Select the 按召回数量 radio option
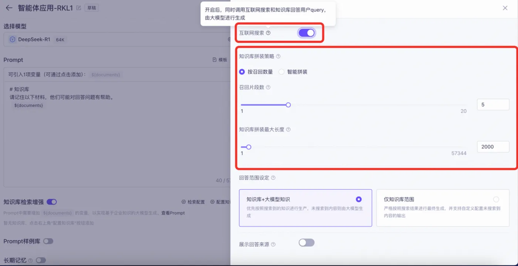The width and height of the screenshot is (518, 266). click(242, 72)
